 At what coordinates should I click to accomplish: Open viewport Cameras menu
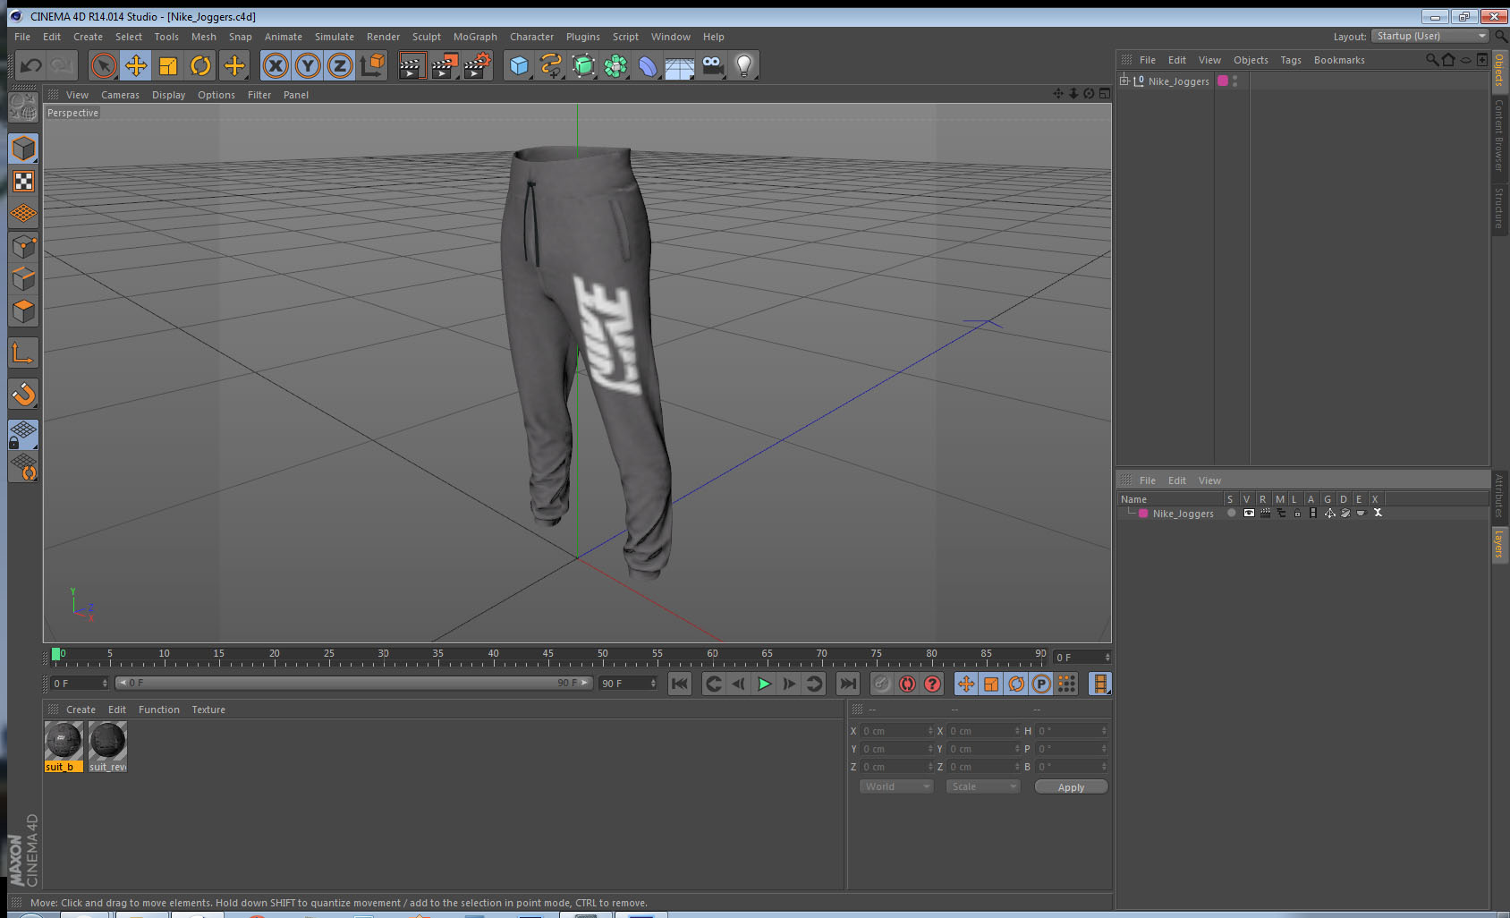click(120, 95)
